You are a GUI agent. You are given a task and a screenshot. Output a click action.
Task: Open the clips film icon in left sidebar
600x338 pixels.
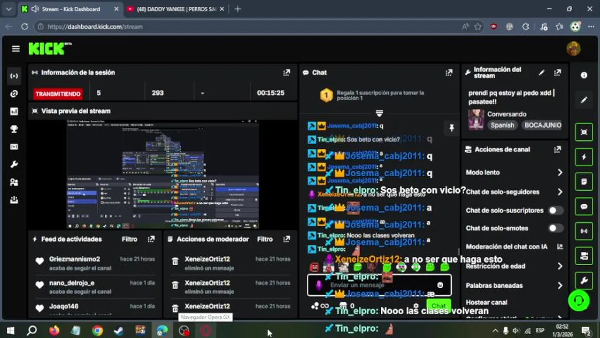tap(14, 147)
